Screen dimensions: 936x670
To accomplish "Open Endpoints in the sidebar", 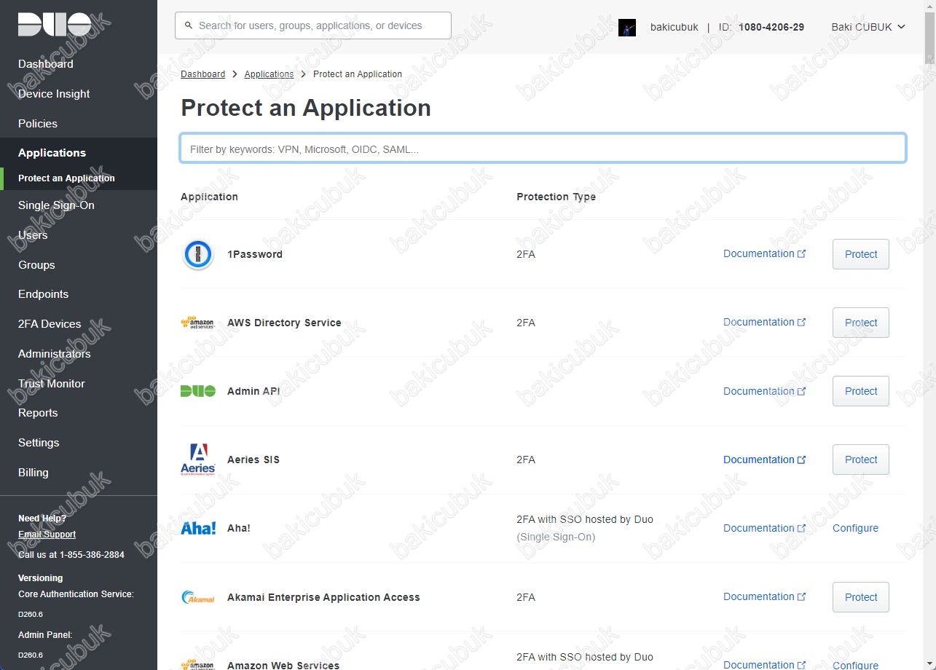I will click(x=43, y=294).
